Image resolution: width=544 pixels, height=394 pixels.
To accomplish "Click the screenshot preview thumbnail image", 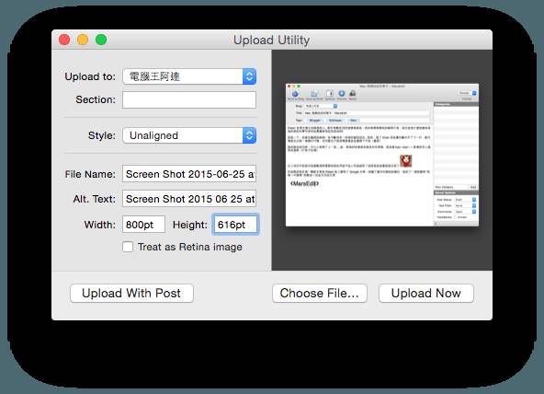I will coord(382,155).
